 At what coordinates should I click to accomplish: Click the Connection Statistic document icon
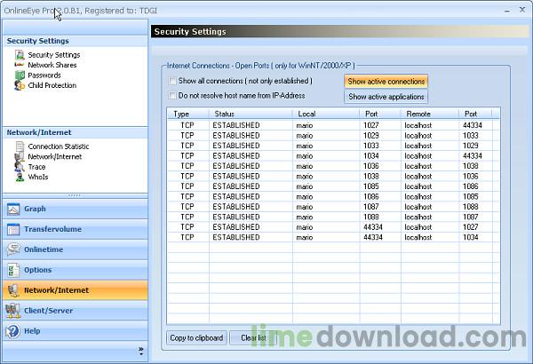click(20, 146)
